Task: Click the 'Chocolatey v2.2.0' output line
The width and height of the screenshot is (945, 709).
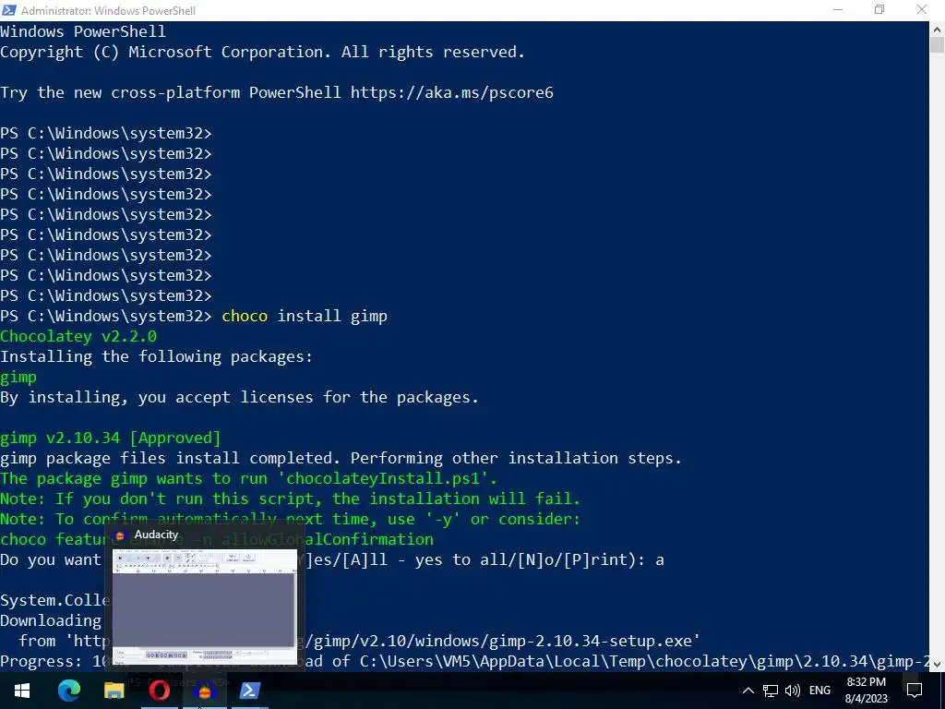Action: click(78, 336)
